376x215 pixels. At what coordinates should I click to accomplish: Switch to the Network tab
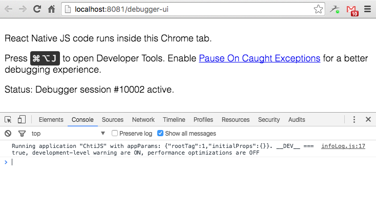143,120
